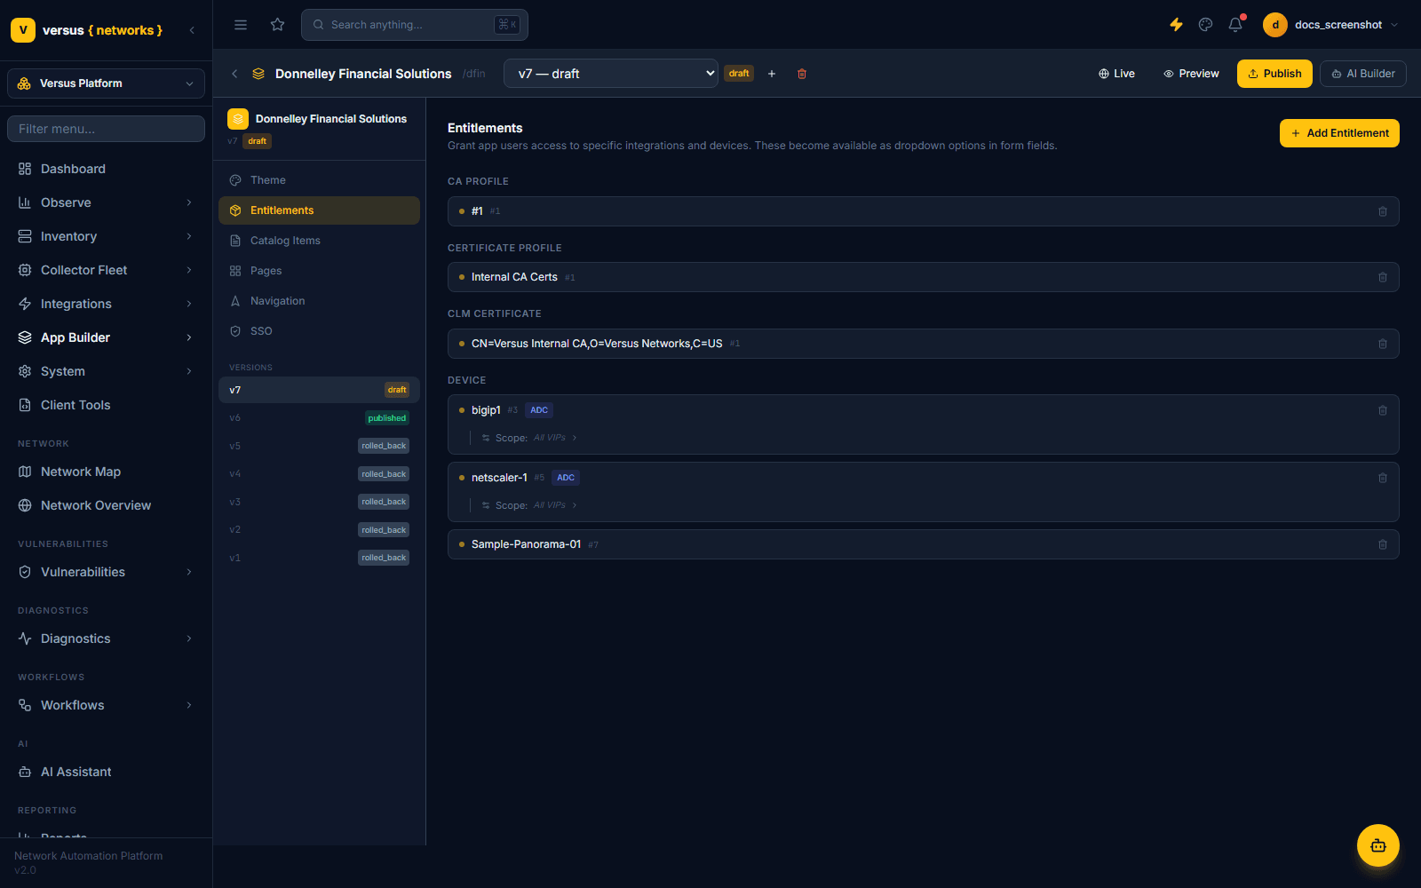This screenshot has height=888, width=1421.
Task: Open the theme palette icon in header
Action: pos(1205,25)
